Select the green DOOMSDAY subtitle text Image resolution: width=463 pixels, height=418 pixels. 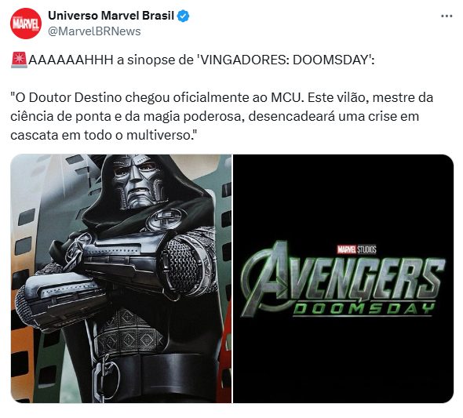(x=364, y=309)
